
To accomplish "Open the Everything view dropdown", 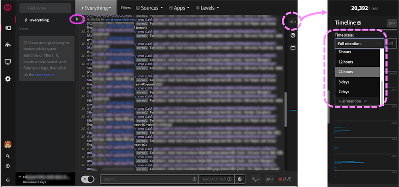I will tap(96, 8).
